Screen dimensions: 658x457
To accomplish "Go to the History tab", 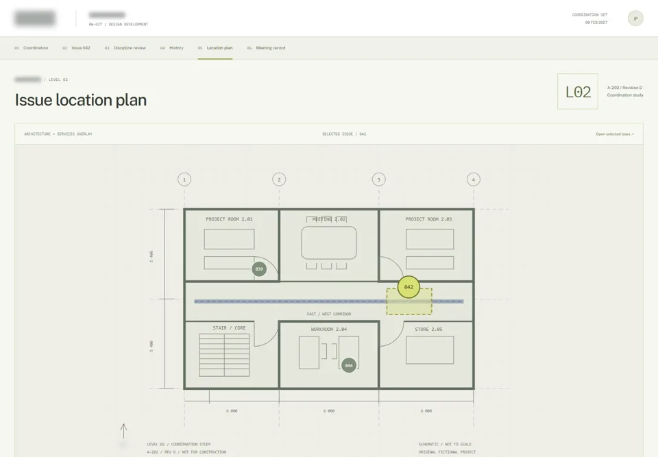I will coord(171,48).
